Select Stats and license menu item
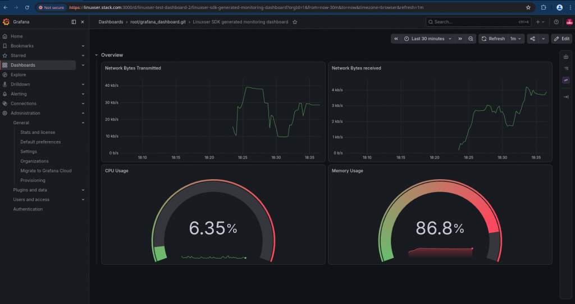Screen dimensions: 575x304 (38, 133)
